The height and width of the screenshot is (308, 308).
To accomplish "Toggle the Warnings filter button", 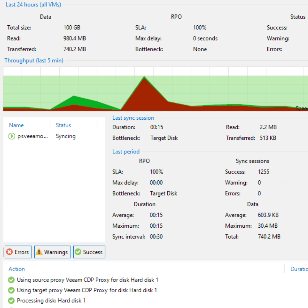I will click(x=52, y=252).
